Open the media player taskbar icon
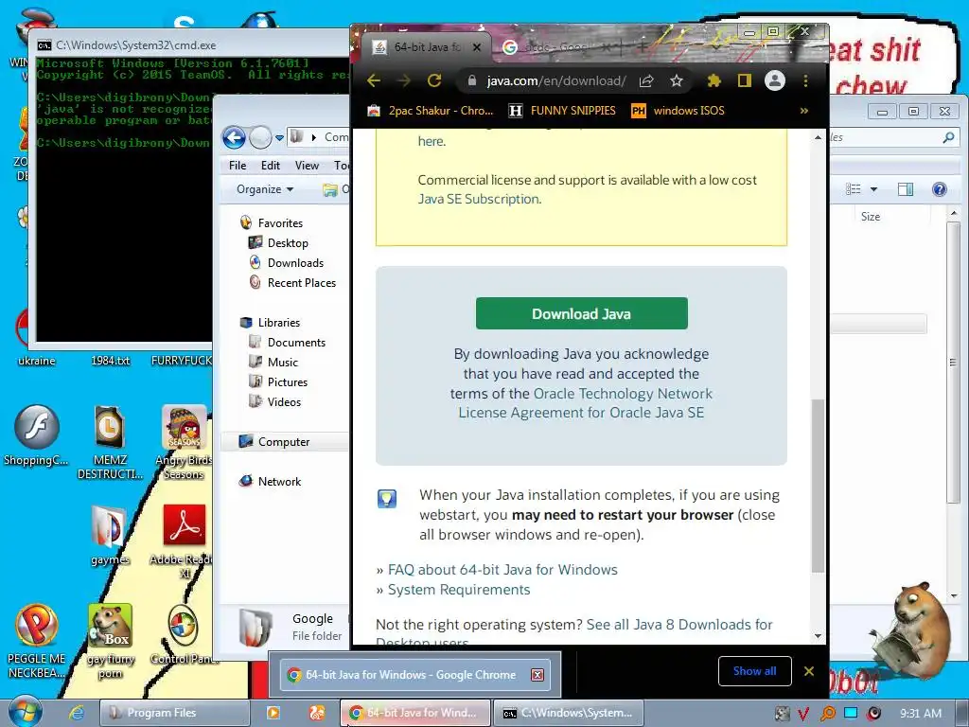 coord(273,713)
